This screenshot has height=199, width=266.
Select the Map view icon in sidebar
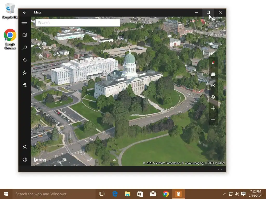pyautogui.click(x=25, y=35)
